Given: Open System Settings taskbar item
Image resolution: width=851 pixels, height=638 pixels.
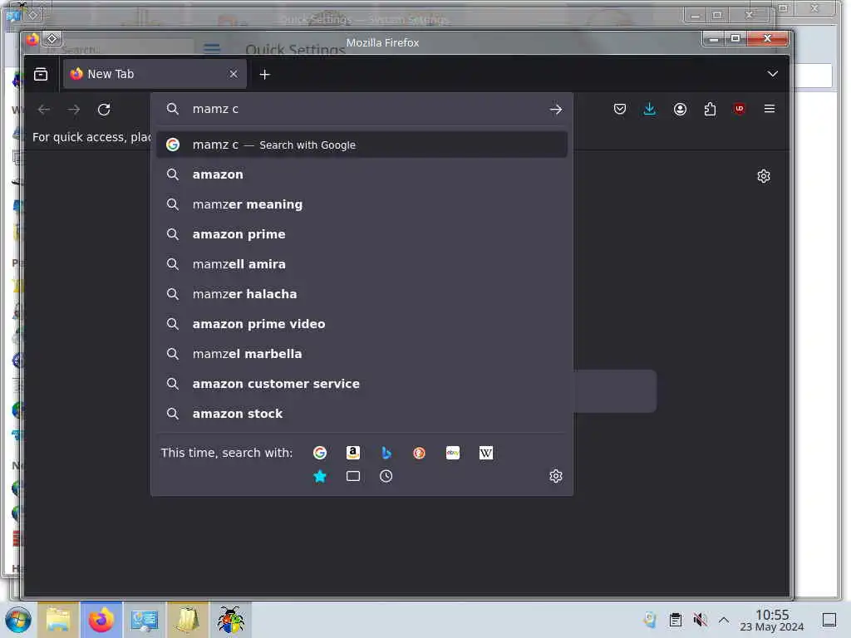Looking at the screenshot, I should click(145, 620).
